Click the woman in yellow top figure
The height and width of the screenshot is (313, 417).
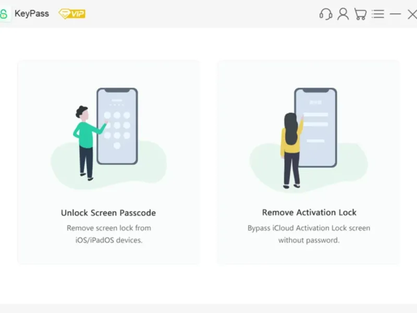coord(291,150)
